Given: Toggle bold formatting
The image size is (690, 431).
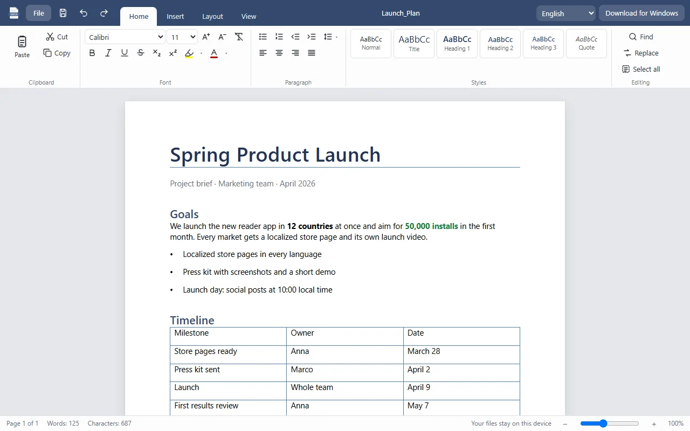Looking at the screenshot, I should [x=92, y=53].
